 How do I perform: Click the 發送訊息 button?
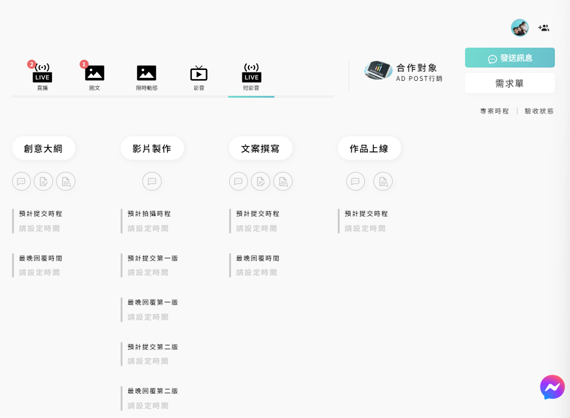510,57
